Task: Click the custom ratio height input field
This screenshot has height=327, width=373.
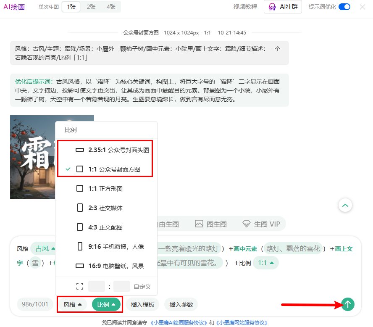Action: (x=122, y=286)
